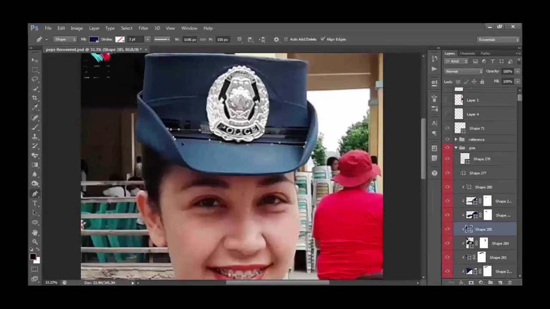Click the foreground color swatch
550x309 pixels.
(x=33, y=257)
